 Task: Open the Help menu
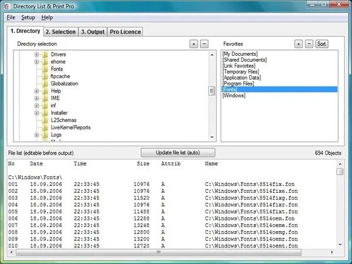click(47, 18)
